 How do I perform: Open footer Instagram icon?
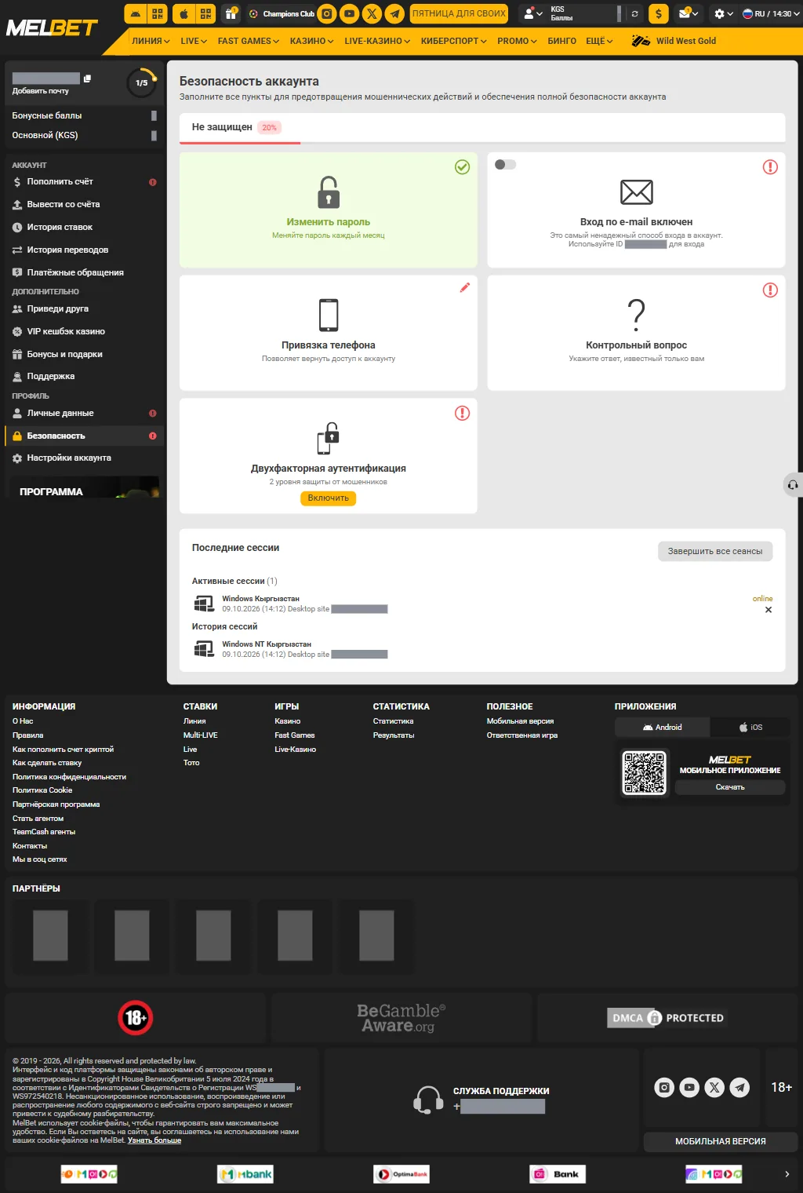click(x=664, y=1087)
